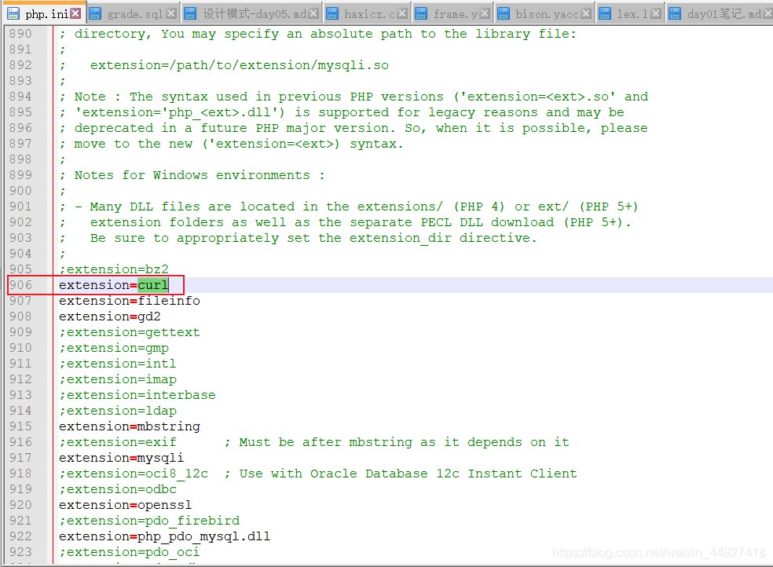The width and height of the screenshot is (773, 567).
Task: Click the ';extension=exif' text
Action: 118,442
